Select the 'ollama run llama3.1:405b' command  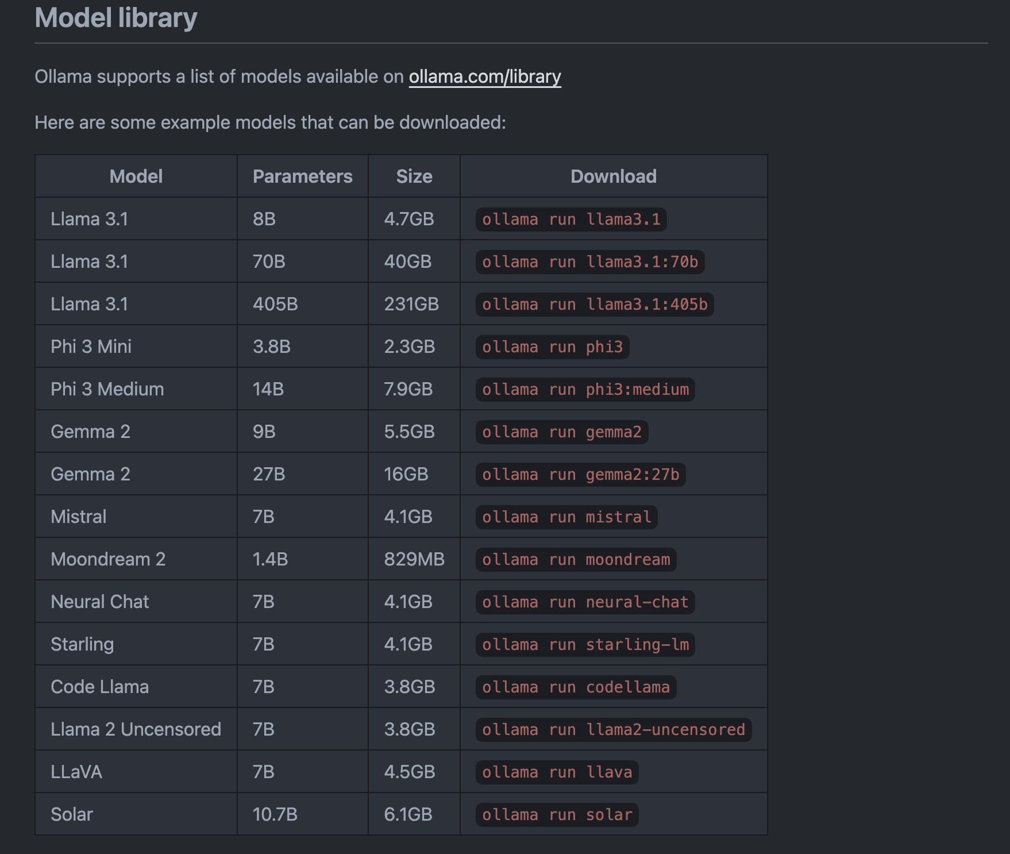595,305
